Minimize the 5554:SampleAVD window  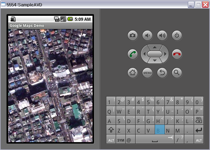click(x=191, y=5)
